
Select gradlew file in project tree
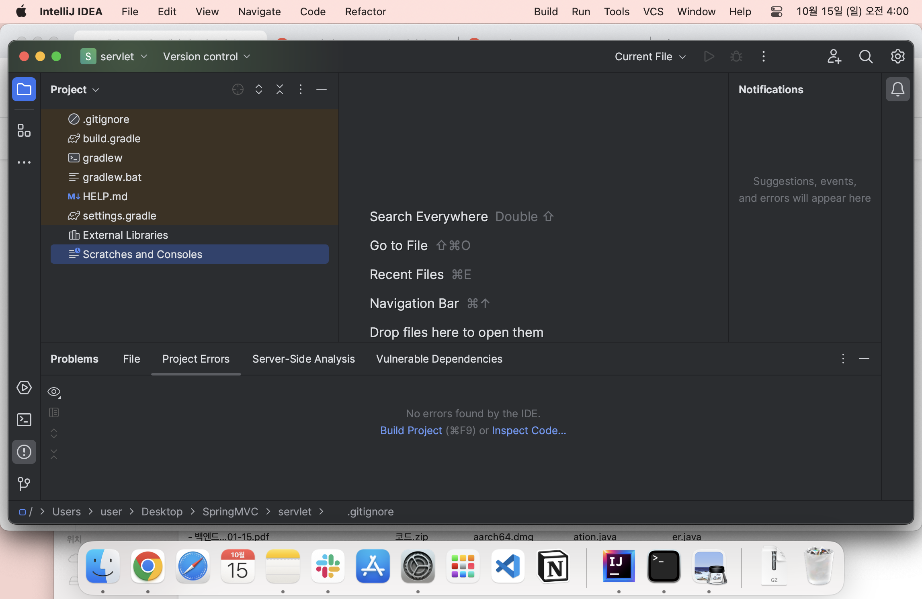click(190, 158)
